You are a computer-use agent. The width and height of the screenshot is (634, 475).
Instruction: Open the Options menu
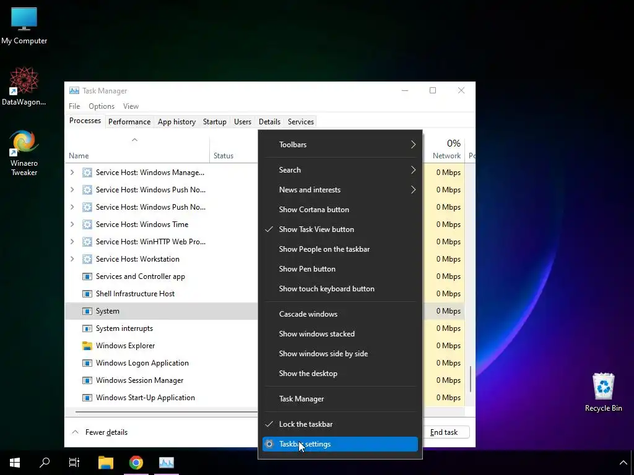coord(102,106)
